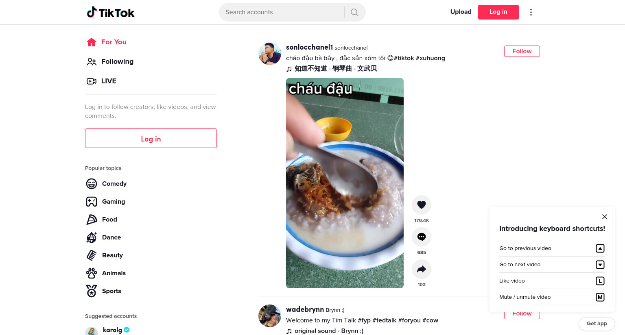Click the red Log in button in header

tap(498, 12)
